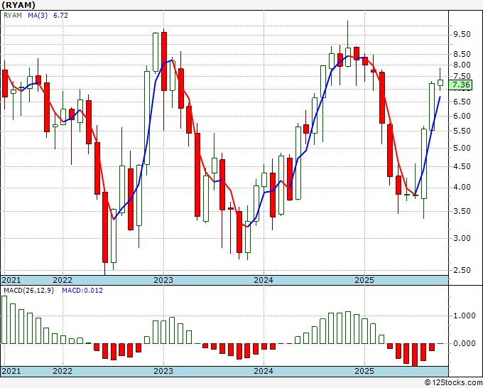Click the MA(3) indicator label
Image resolution: width=483 pixels, height=388 pixels.
[38, 16]
